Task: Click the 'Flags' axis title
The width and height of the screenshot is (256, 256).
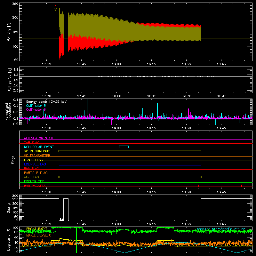Action: pyautogui.click(x=13, y=160)
